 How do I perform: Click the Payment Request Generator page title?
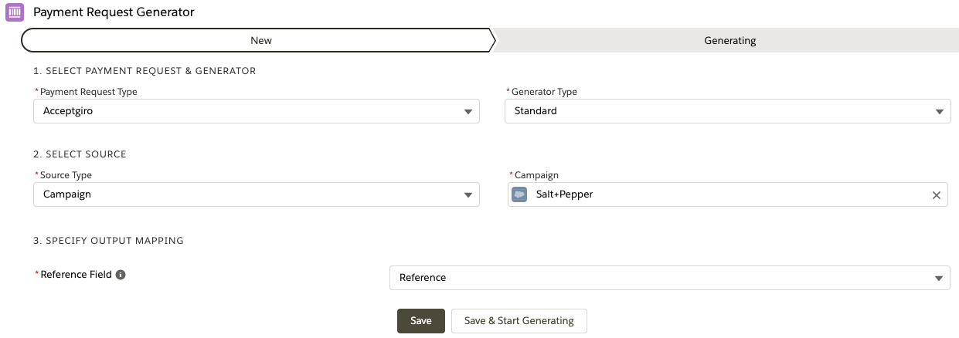(x=114, y=12)
